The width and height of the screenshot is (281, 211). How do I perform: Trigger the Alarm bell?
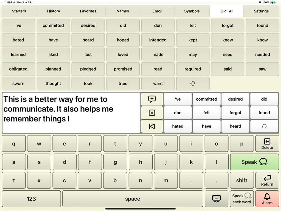(267, 199)
